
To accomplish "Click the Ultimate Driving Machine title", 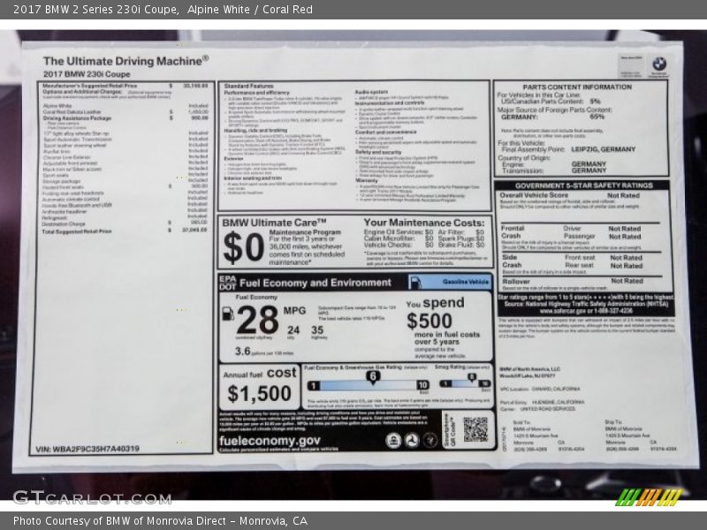I will [x=125, y=60].
